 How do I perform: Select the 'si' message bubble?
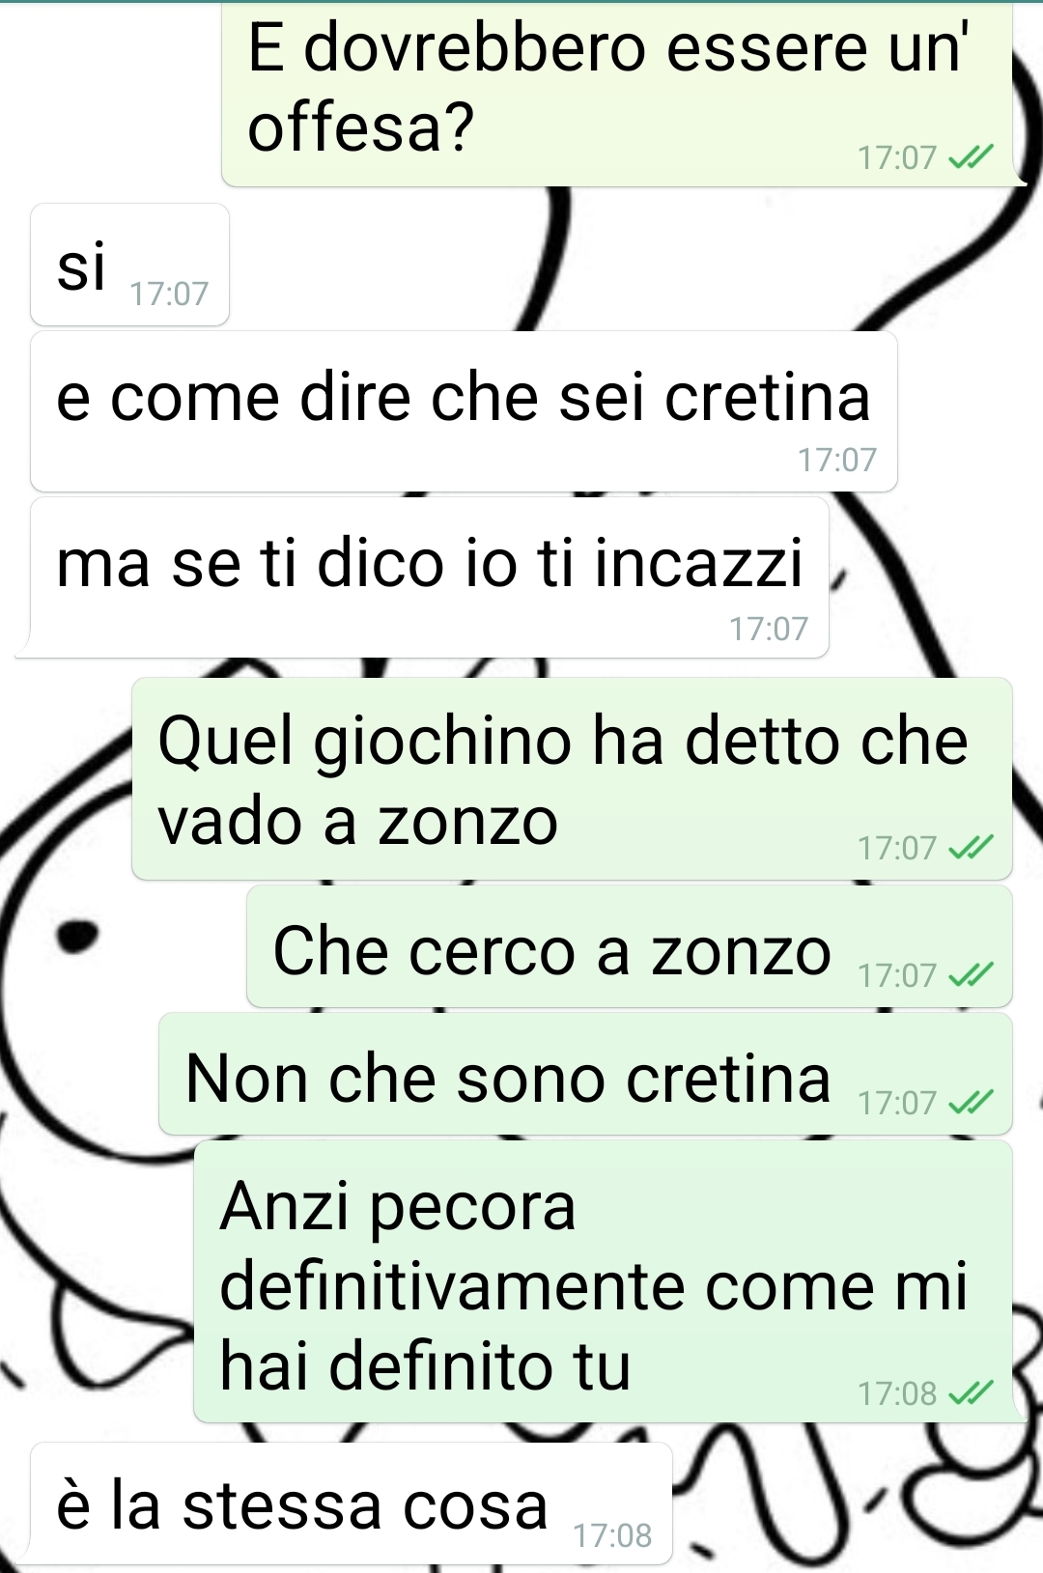[129, 265]
